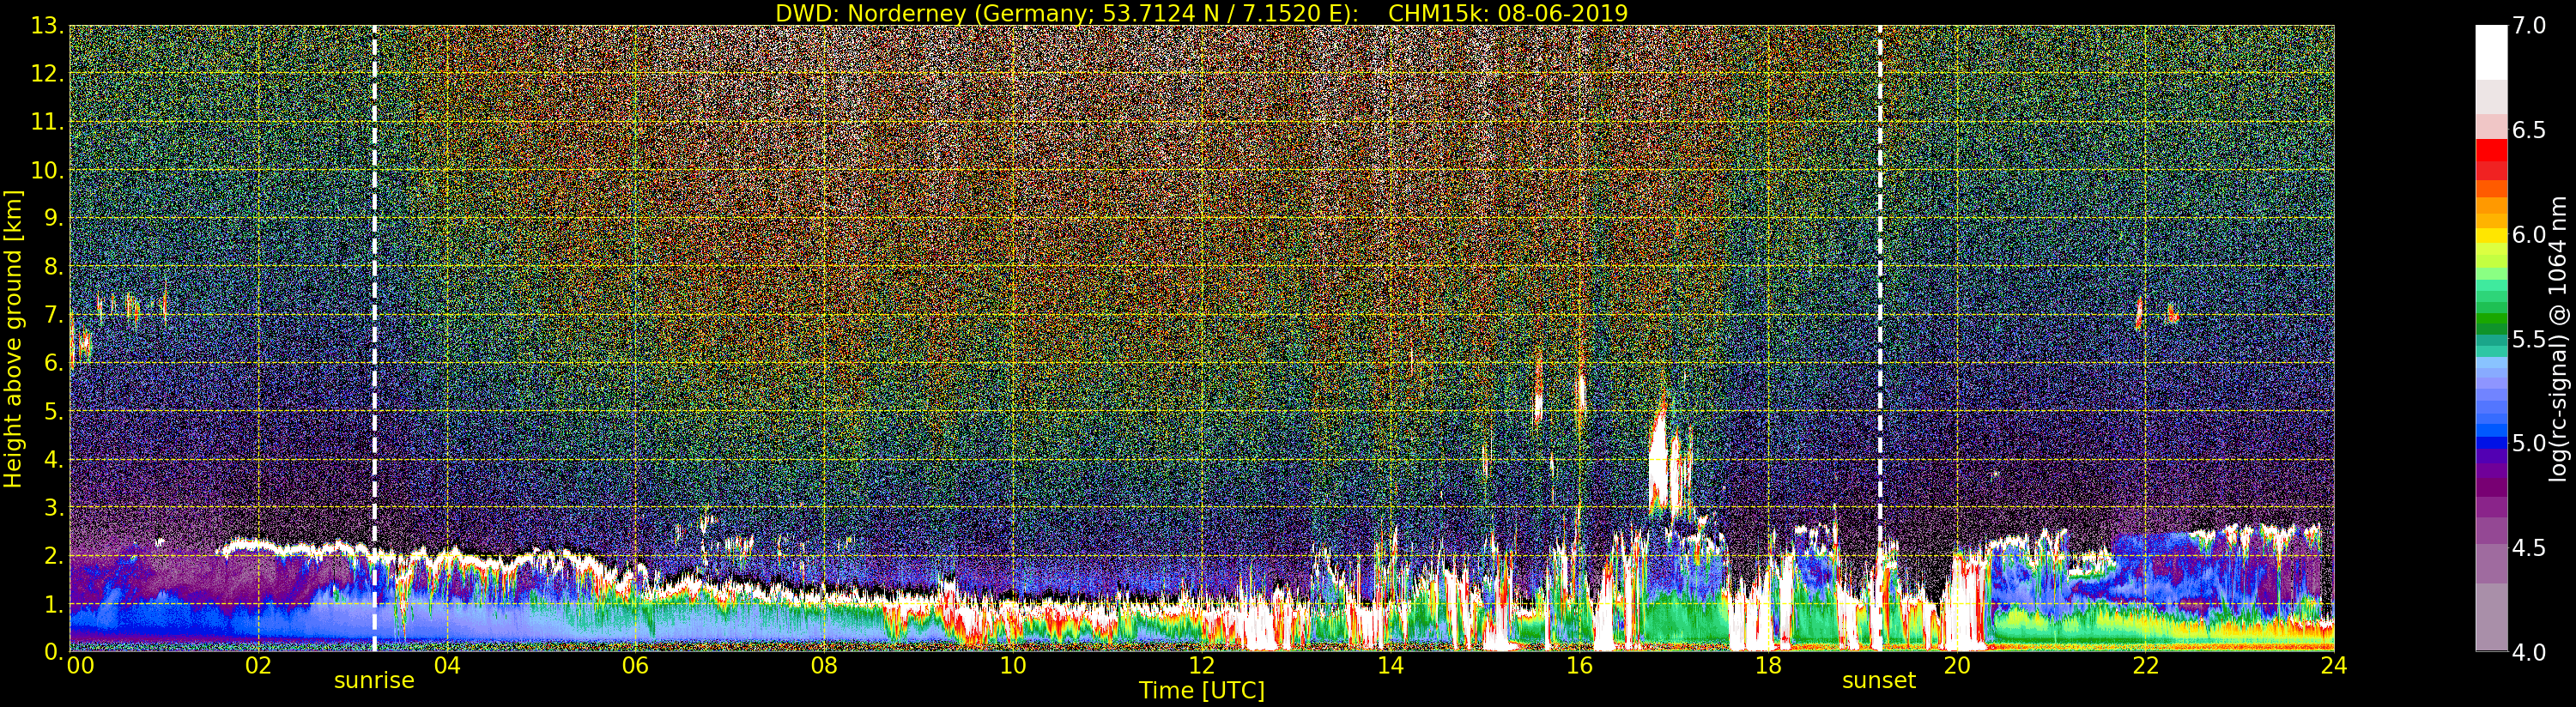This screenshot has width=2576, height=707.
Task: Click the time axis tick label '00'
Action: (x=80, y=666)
